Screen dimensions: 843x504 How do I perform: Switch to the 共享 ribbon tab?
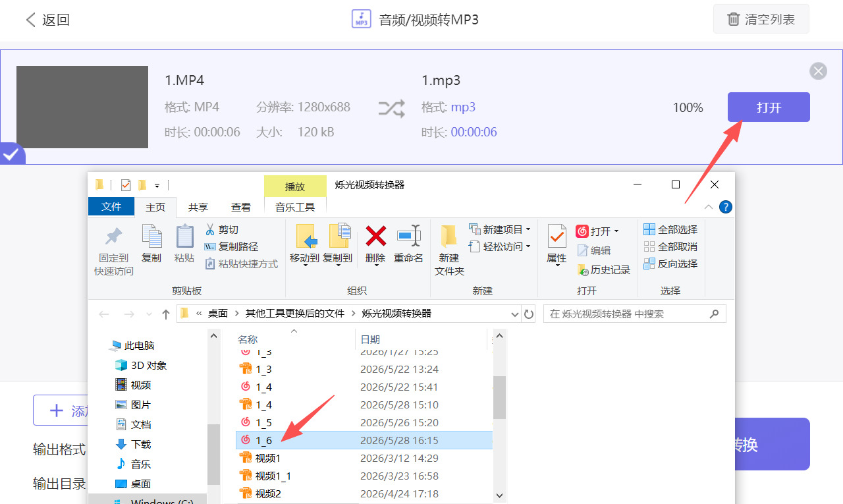tap(198, 207)
